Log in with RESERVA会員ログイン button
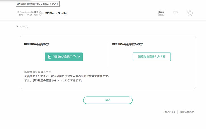 click(x=64, y=57)
